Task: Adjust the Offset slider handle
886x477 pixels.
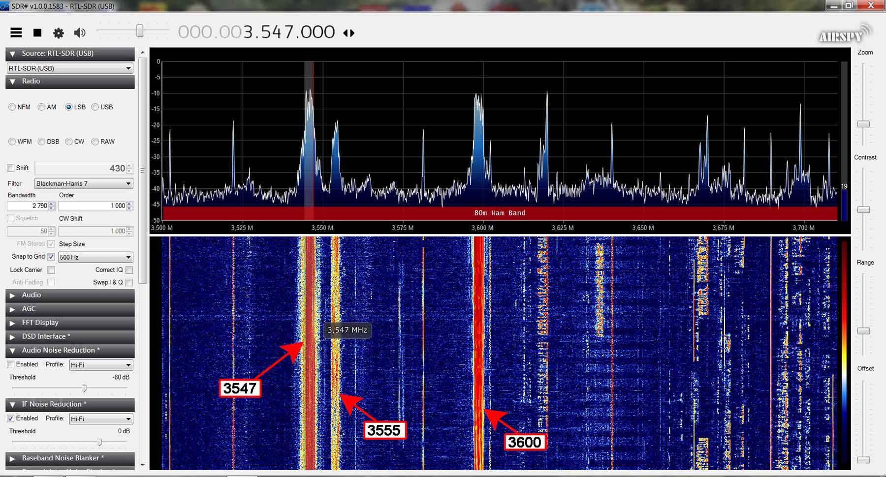Action: [864, 460]
